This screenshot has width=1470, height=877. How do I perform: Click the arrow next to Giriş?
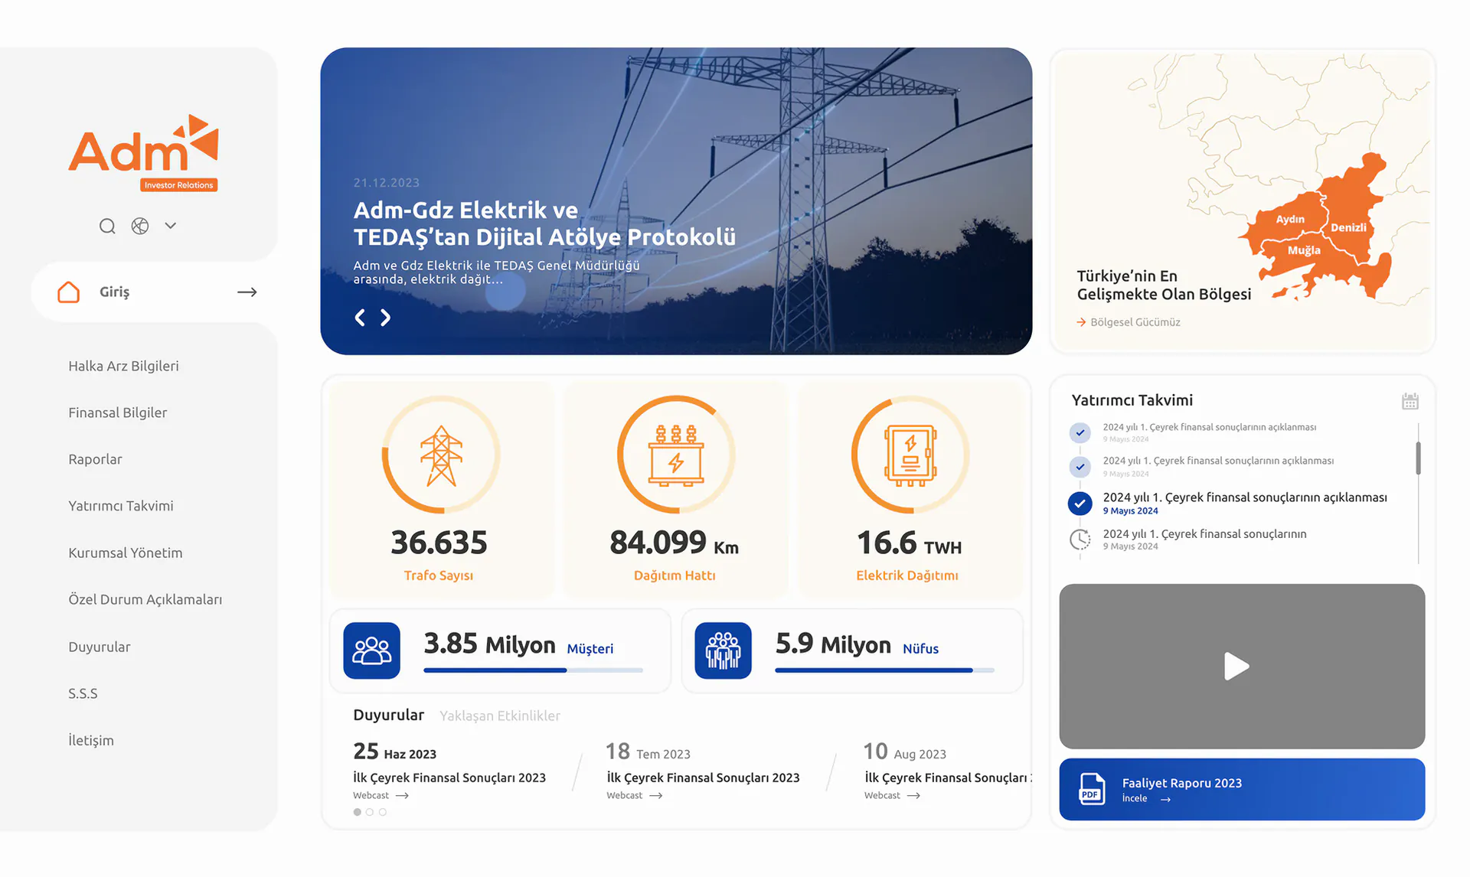[x=247, y=292]
